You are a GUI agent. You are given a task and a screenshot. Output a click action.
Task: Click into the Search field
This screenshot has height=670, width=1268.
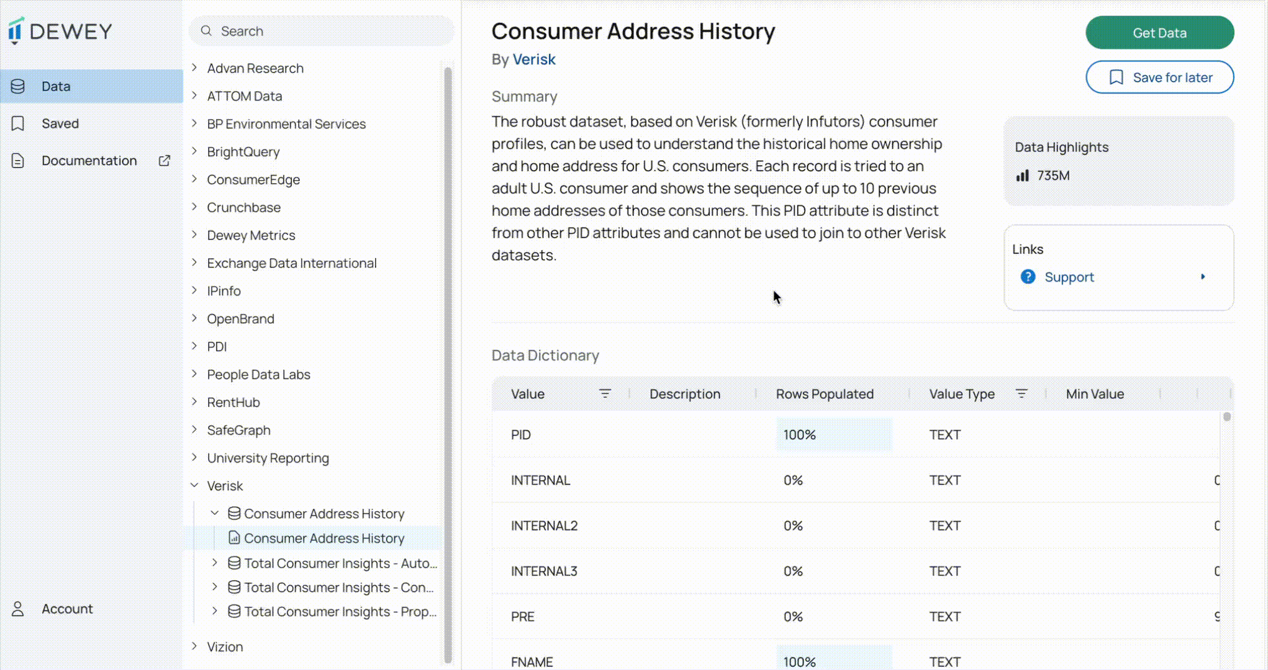click(322, 31)
